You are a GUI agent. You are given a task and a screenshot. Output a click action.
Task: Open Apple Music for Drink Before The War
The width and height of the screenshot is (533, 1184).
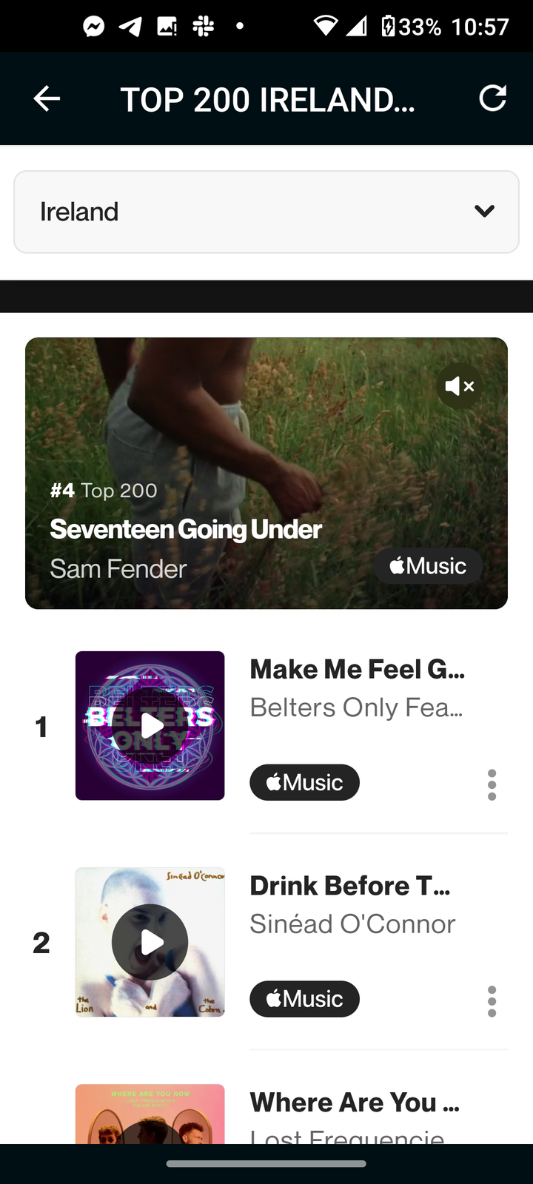pos(304,999)
